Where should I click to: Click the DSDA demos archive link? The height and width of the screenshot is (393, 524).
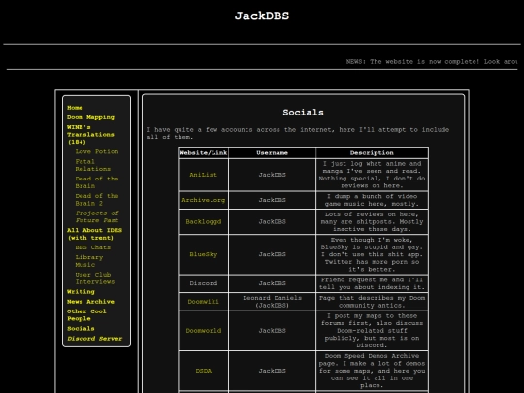click(x=203, y=371)
